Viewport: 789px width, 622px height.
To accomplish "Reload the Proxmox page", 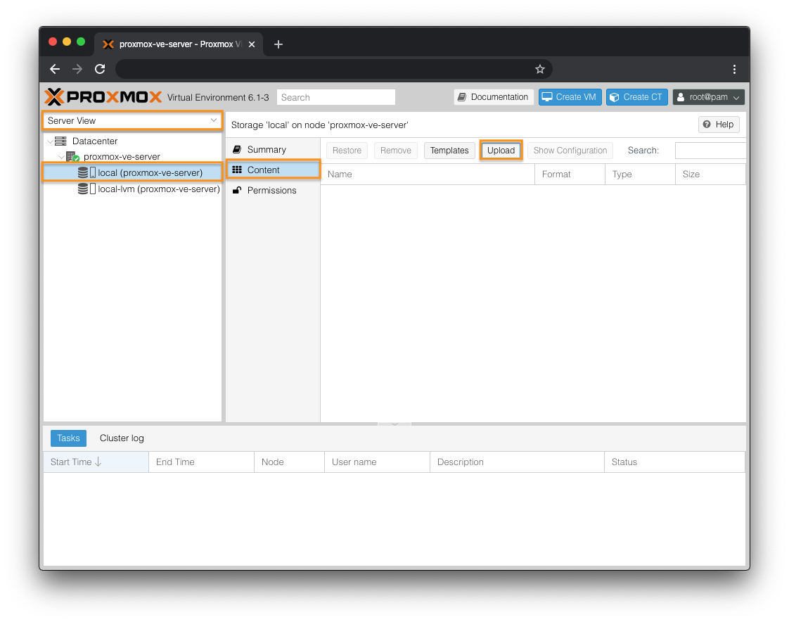I will point(100,69).
